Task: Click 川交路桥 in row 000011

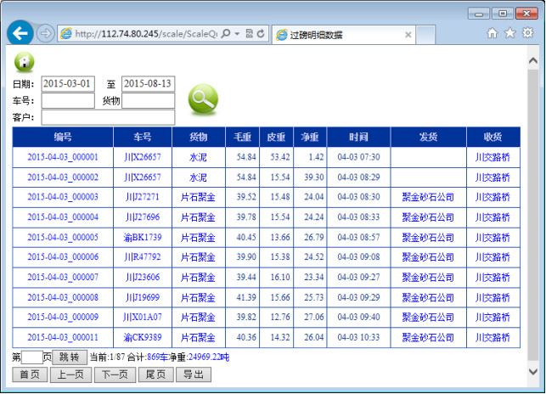Action: [493, 337]
